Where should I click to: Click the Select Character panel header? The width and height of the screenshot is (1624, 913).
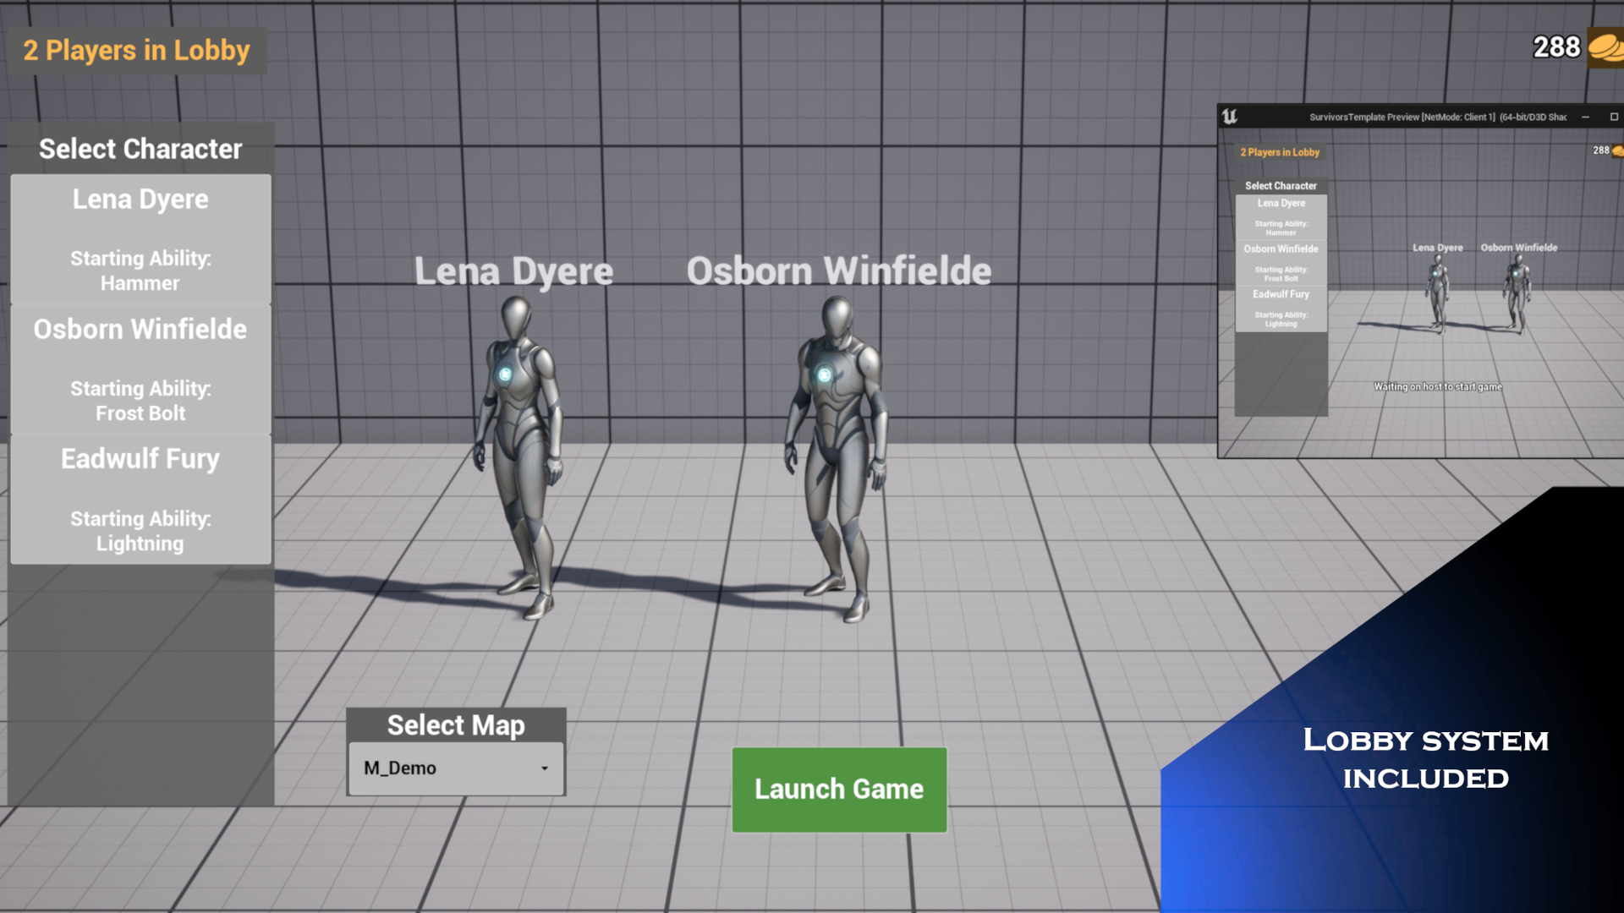(x=140, y=149)
